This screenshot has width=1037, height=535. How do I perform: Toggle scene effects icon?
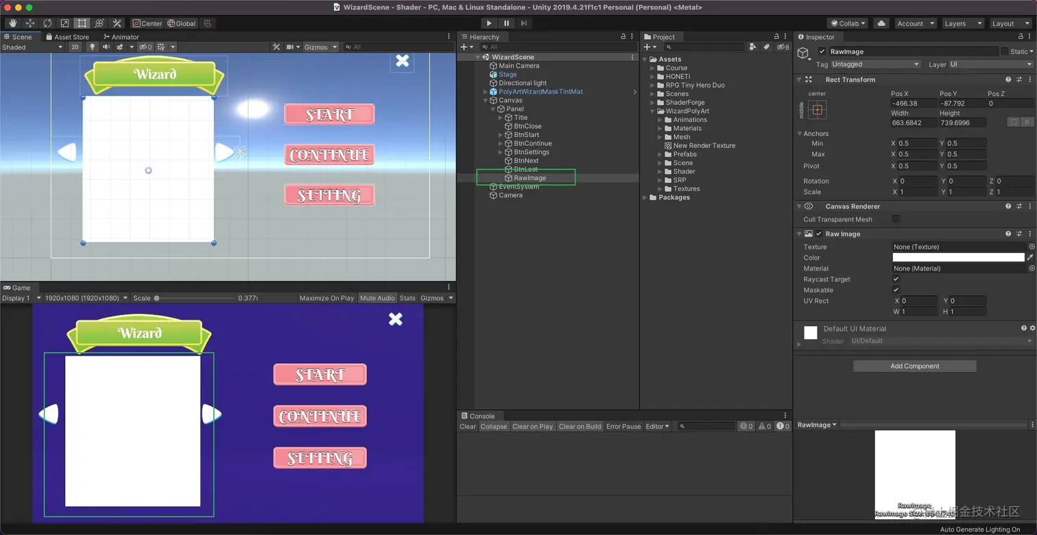(120, 47)
